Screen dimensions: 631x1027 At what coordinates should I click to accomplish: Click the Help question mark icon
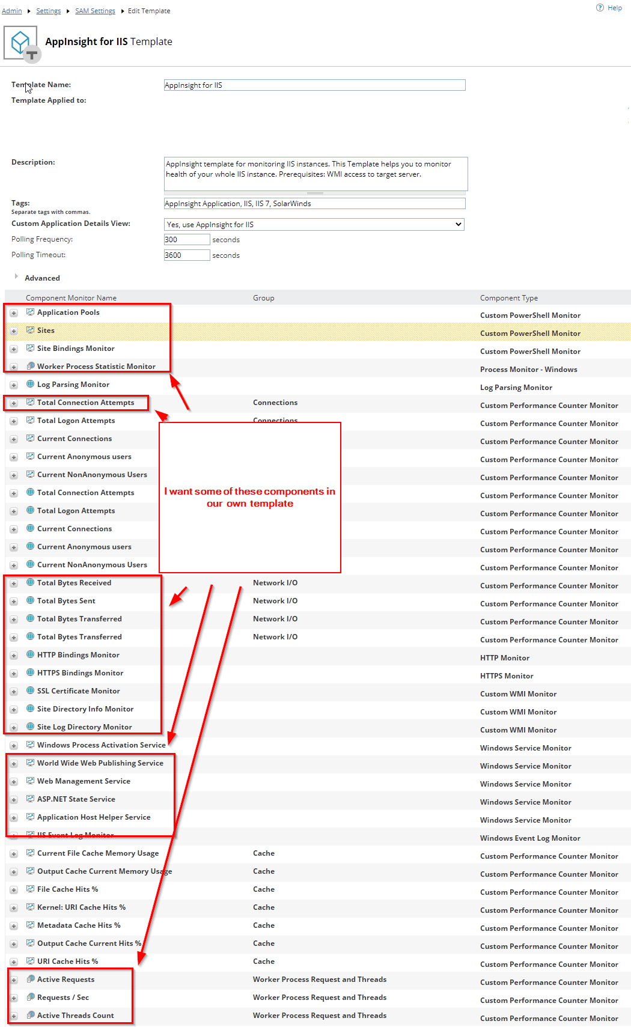600,8
